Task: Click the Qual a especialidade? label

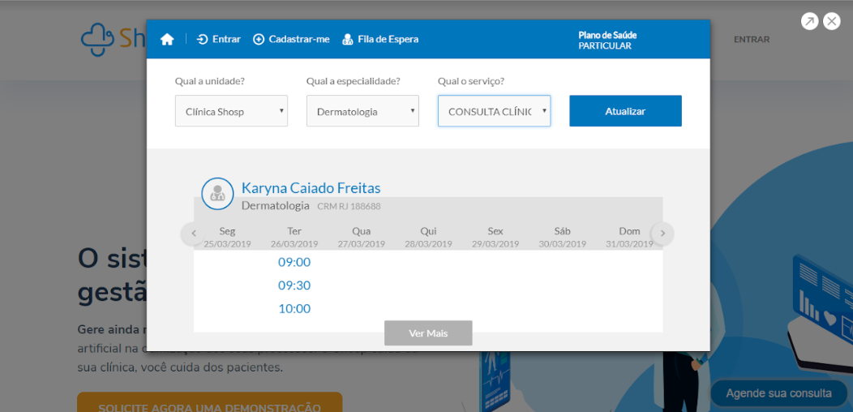Action: click(x=354, y=81)
